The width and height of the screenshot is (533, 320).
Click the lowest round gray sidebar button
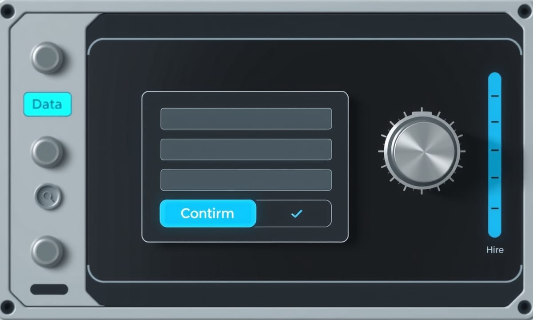coord(47,252)
